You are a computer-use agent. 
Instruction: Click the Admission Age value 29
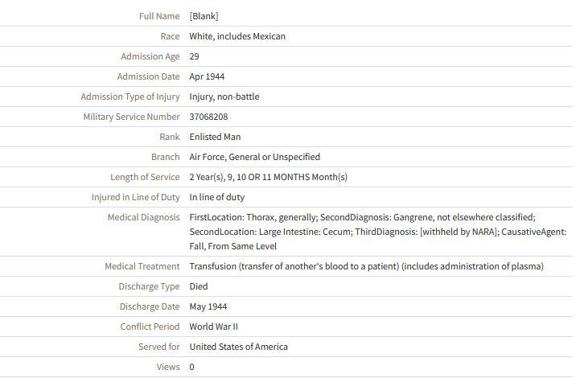(194, 56)
